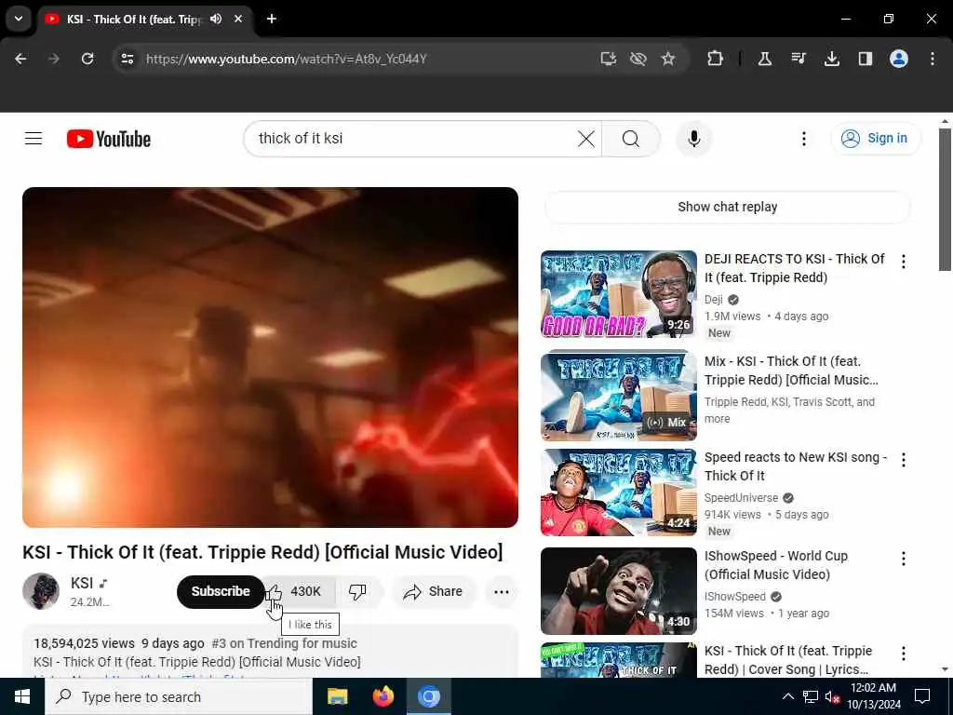Open tab search dropdown chevron
Screen dimensions: 953x715
(x=19, y=19)
